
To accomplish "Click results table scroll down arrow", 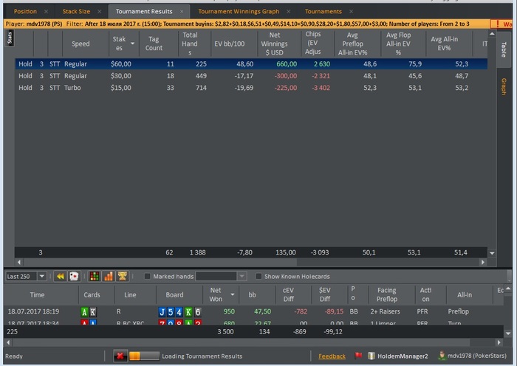I will tap(492, 253).
